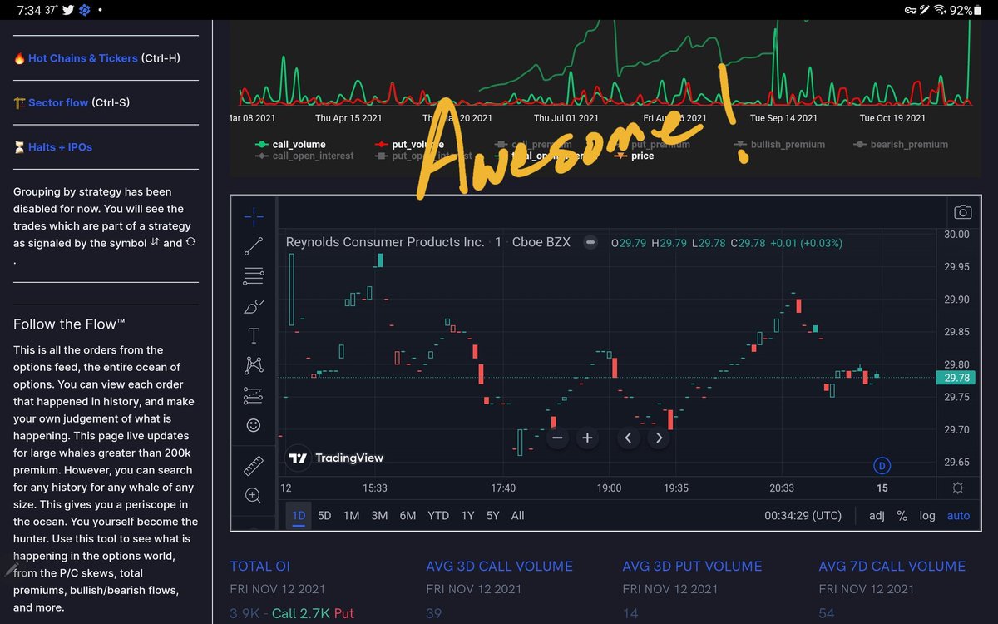Image resolution: width=998 pixels, height=624 pixels.
Task: Select the 1Y time range
Action: click(x=467, y=515)
